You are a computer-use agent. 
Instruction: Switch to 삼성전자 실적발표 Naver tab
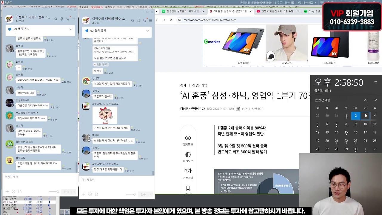(184, 11)
